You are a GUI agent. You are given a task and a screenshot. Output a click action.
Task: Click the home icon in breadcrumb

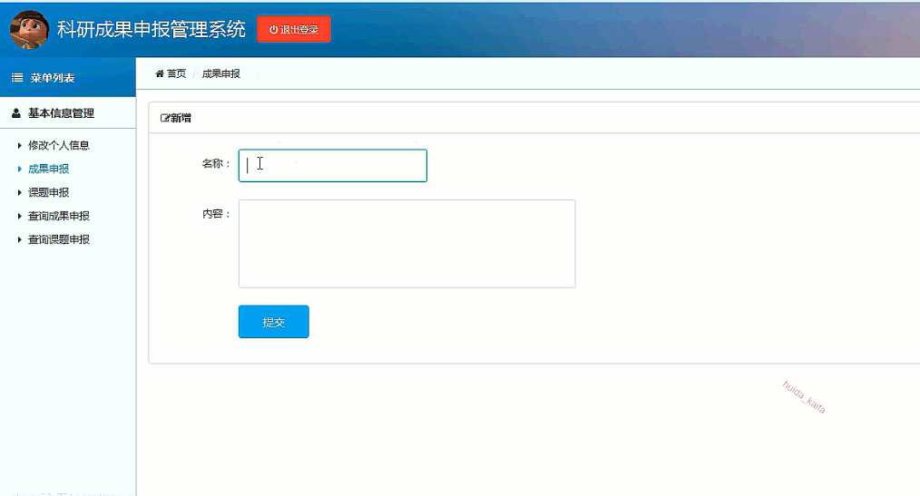click(x=160, y=73)
